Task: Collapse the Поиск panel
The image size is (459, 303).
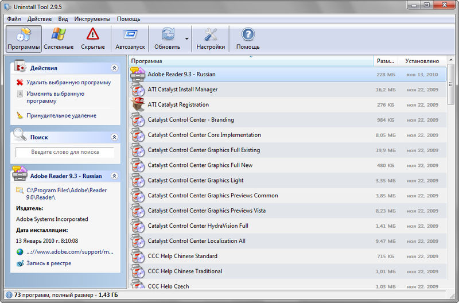Action: point(114,137)
